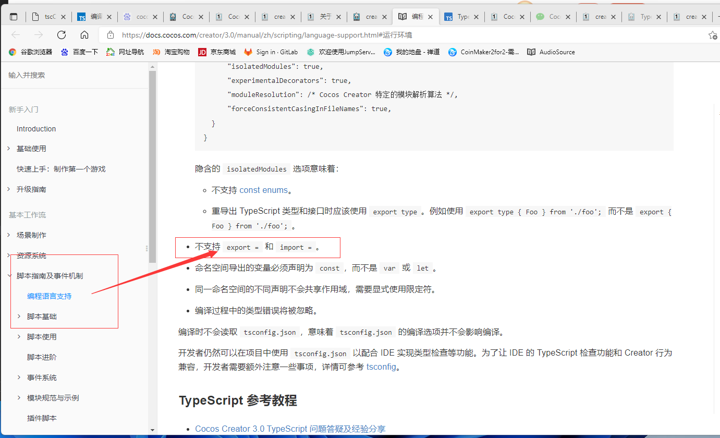
Task: Expand the 升级指南 sidebar section
Action: coord(9,189)
